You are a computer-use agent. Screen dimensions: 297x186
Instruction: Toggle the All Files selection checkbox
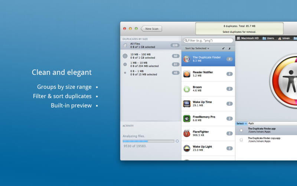(x=125, y=45)
